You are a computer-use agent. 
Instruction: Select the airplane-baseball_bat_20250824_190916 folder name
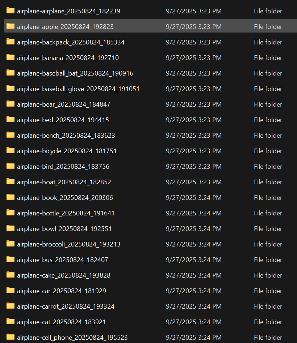click(x=75, y=73)
